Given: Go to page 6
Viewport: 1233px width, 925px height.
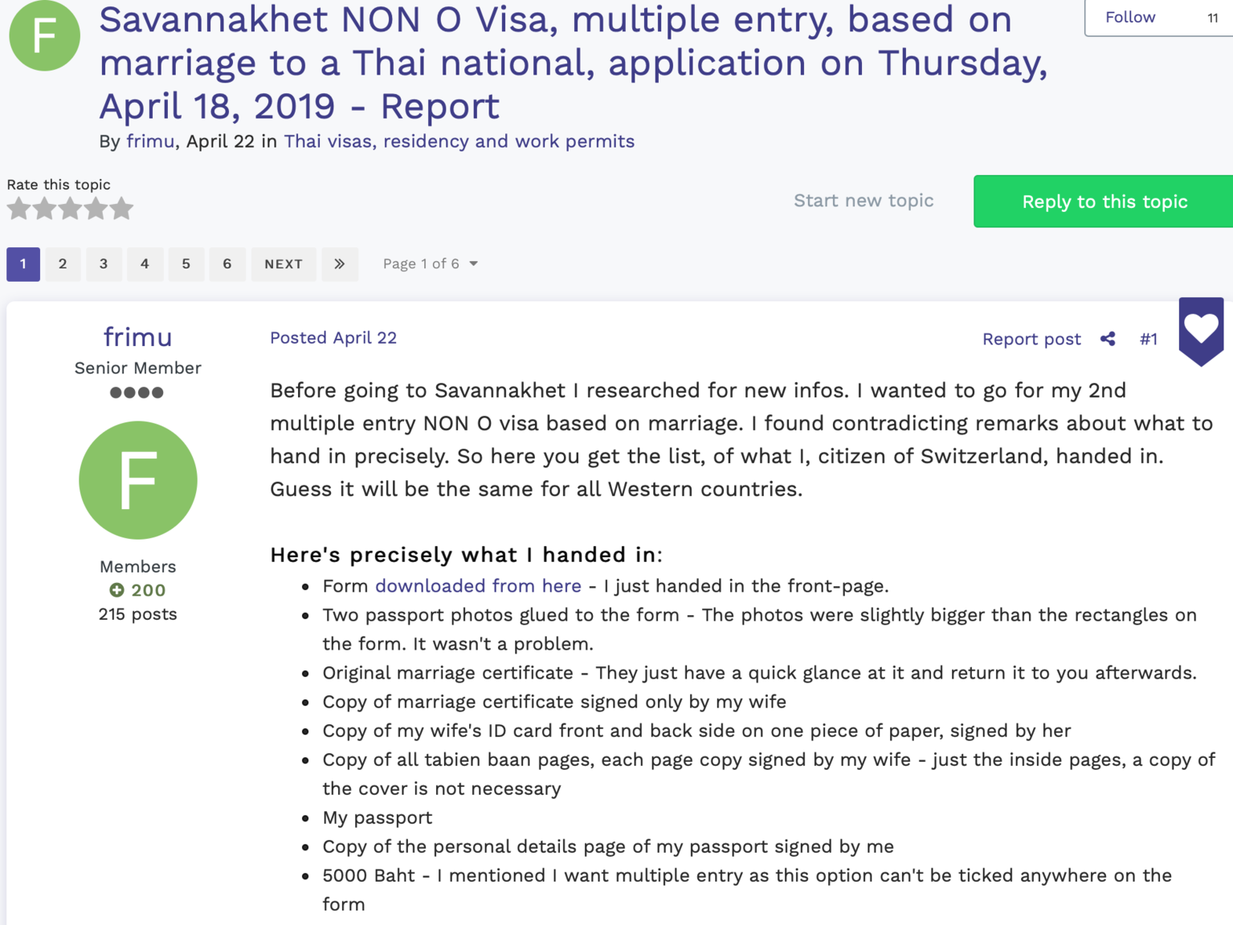Looking at the screenshot, I should 227,264.
